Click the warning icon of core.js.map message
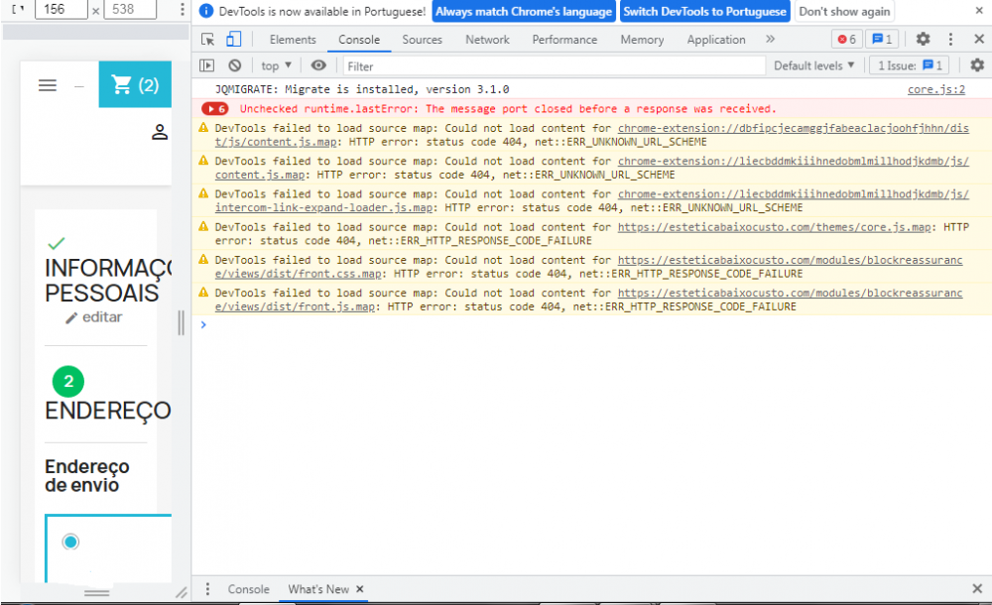Viewport: 992px width, 605px height. click(x=203, y=226)
